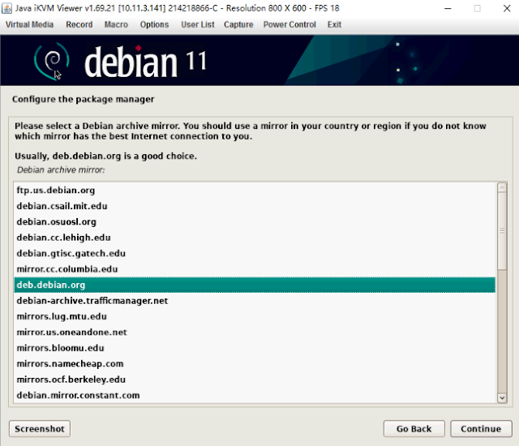519x446 pixels.
Task: Select debian.mirror.constant.com mirror
Action: (x=255, y=396)
